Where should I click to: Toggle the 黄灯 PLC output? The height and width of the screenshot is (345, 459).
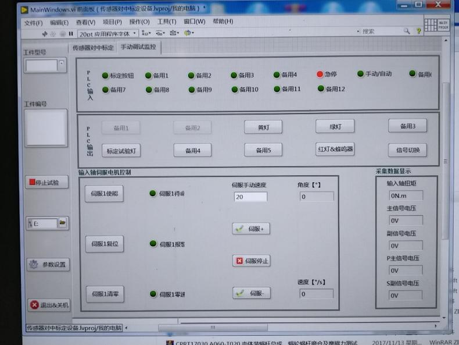pyautogui.click(x=263, y=127)
